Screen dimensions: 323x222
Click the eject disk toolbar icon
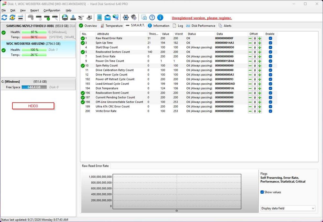pos(73,17)
